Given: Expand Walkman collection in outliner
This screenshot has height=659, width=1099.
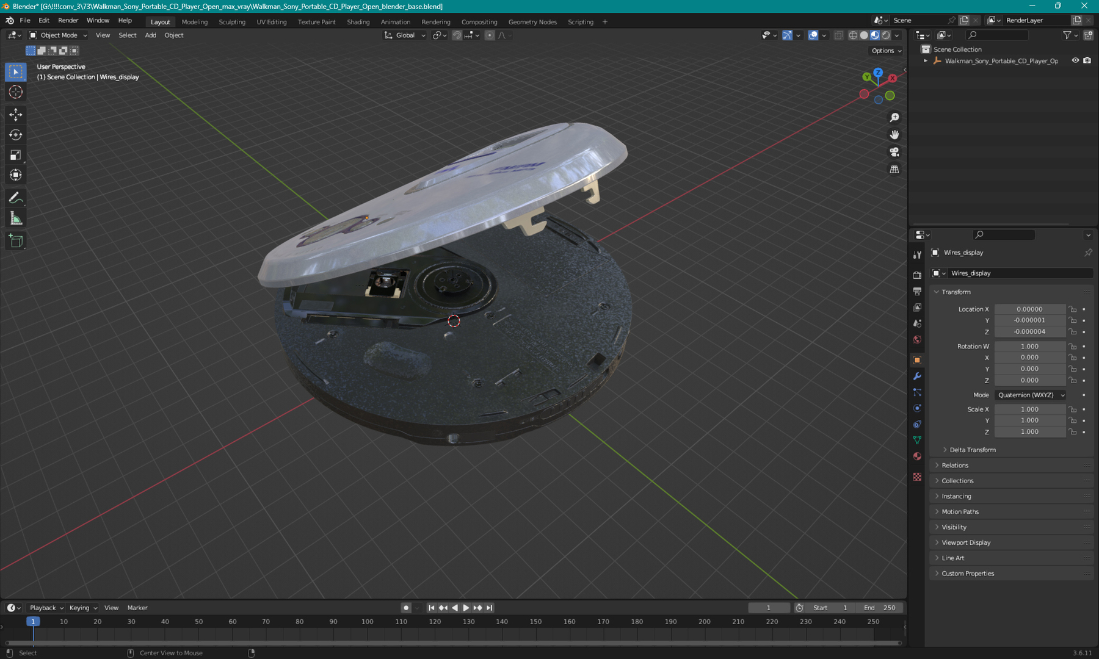Looking at the screenshot, I should [926, 60].
